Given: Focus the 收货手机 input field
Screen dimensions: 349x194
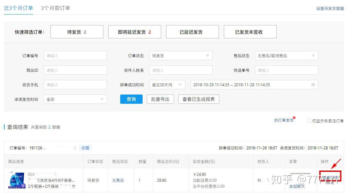Looking at the screenshot, I should pyautogui.click(x=75, y=85).
